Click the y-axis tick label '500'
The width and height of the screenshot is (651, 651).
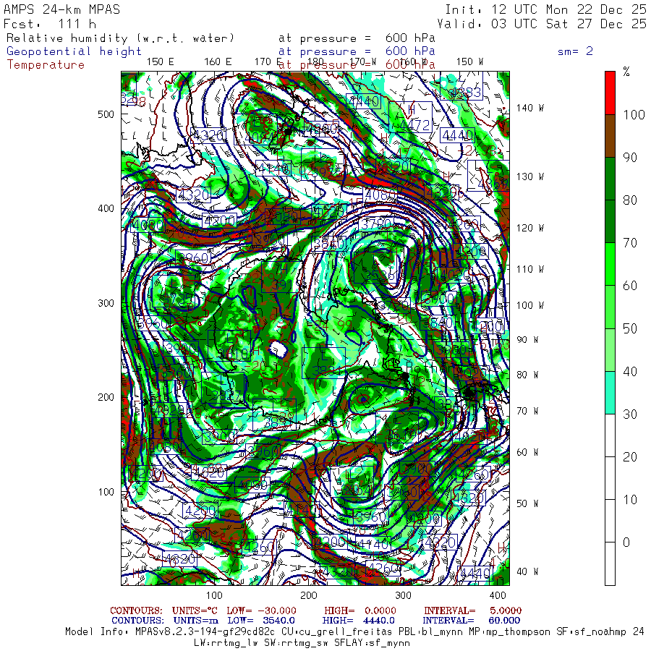(x=106, y=114)
